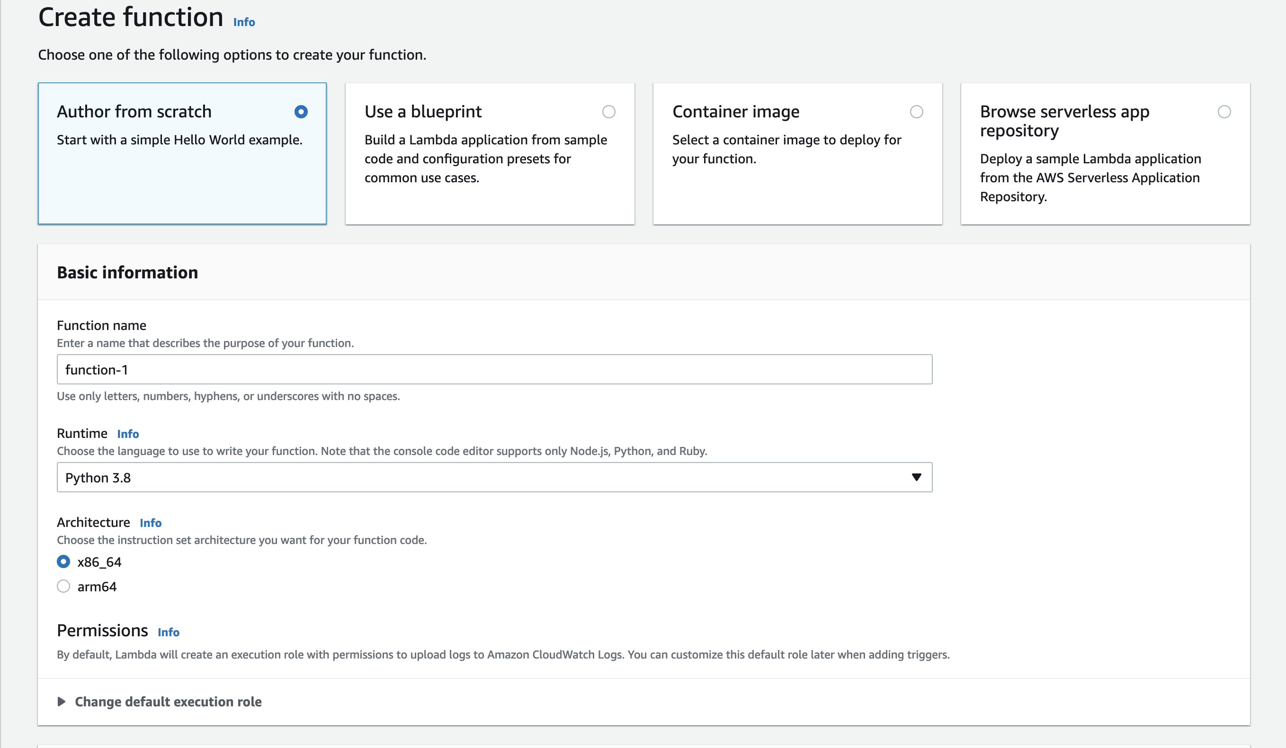Choose the Use a blueprint option
The image size is (1286, 748).
coord(609,113)
